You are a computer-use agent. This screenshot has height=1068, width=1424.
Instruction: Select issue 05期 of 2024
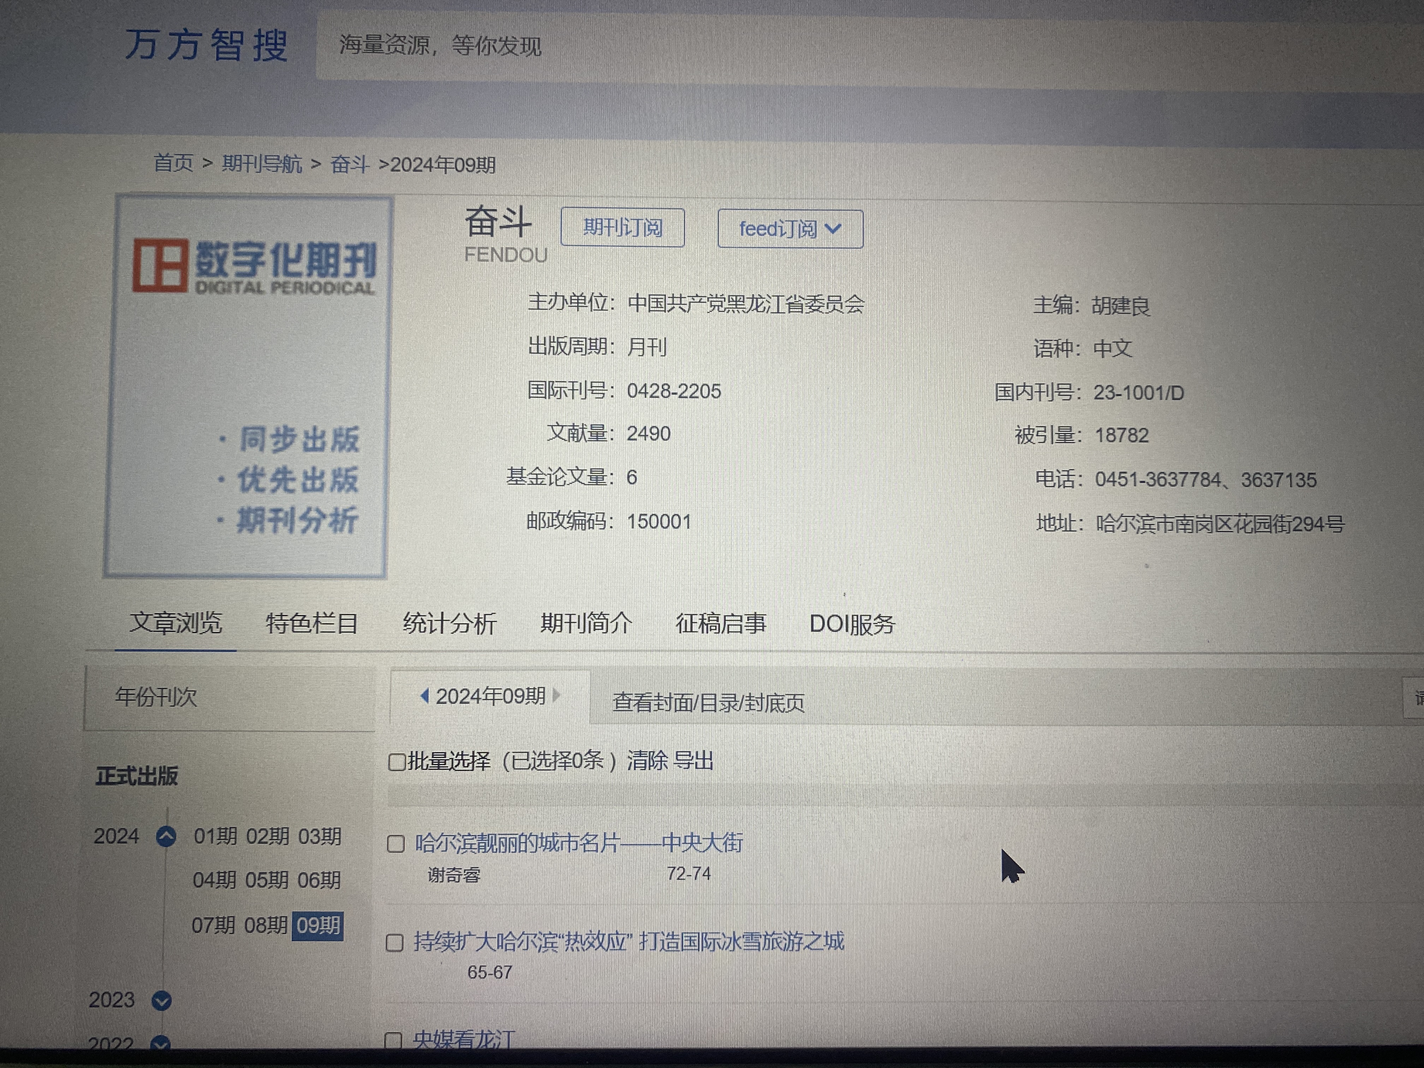click(267, 880)
